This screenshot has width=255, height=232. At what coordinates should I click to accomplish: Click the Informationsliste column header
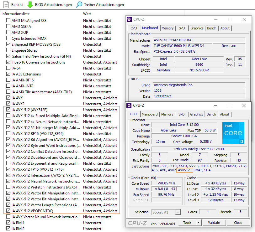[16, 14]
